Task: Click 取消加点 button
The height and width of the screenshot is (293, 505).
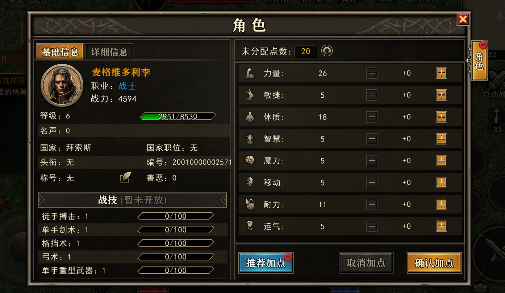Action: (x=366, y=263)
